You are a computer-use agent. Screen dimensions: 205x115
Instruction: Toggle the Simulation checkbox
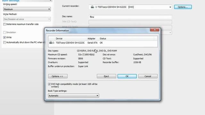4,32
